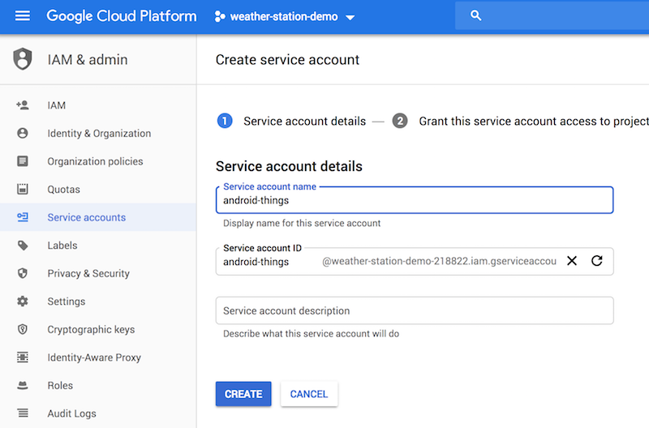649x428 pixels.
Task: Open Privacy & Security page
Action: pyautogui.click(x=88, y=273)
